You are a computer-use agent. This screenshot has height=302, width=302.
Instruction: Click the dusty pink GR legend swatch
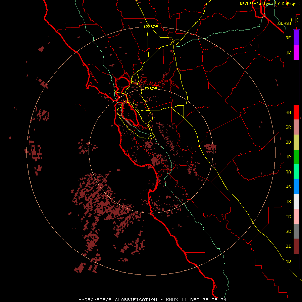pos(296,127)
